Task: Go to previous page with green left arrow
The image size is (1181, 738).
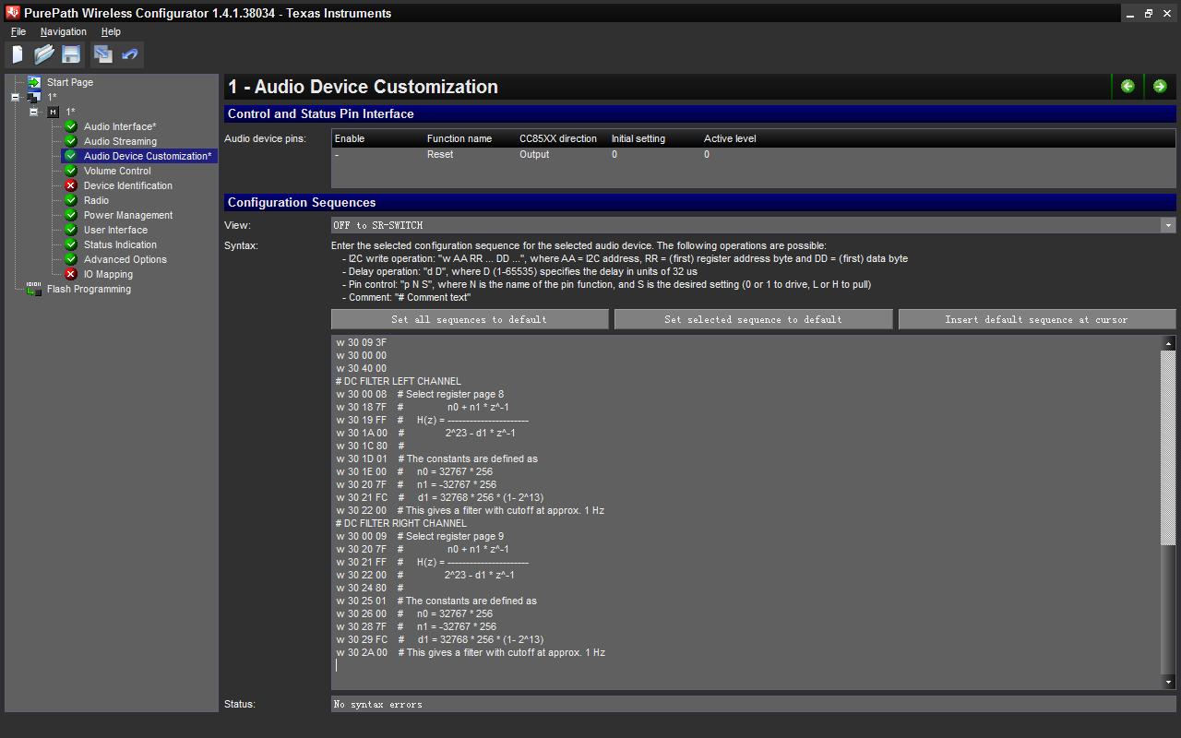Action: [1127, 87]
